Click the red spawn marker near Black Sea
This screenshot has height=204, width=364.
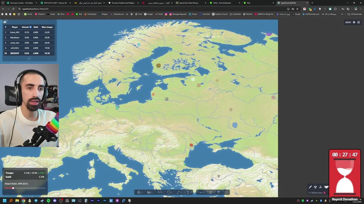tap(191, 145)
